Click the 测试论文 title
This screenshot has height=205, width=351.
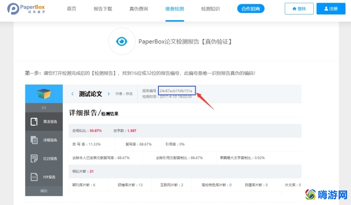click(90, 94)
